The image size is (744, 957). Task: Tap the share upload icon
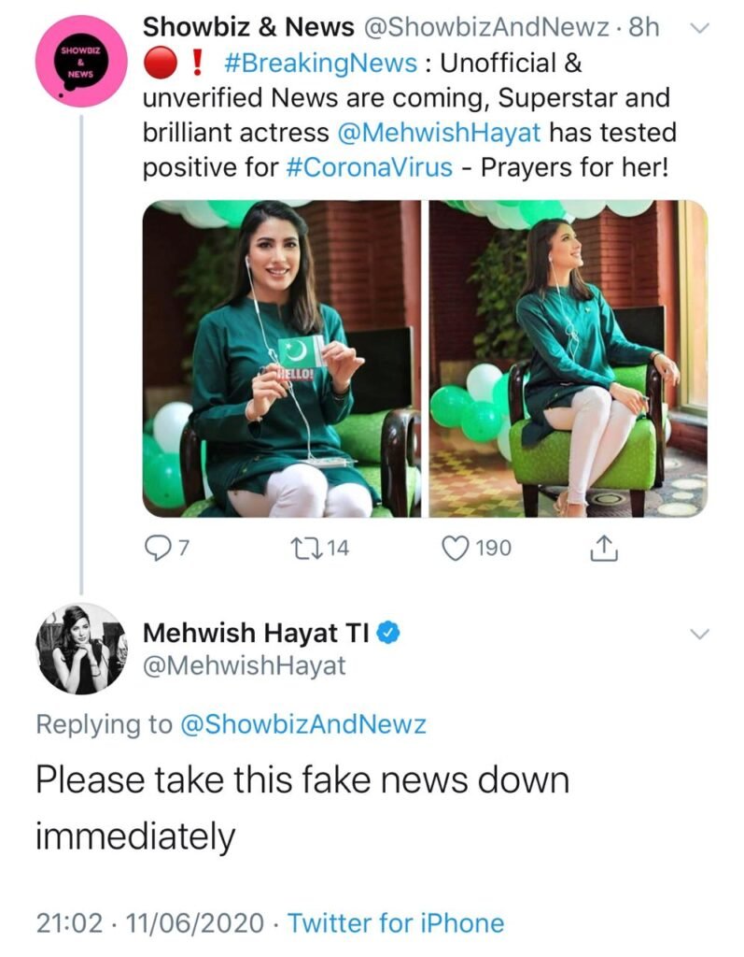click(604, 549)
